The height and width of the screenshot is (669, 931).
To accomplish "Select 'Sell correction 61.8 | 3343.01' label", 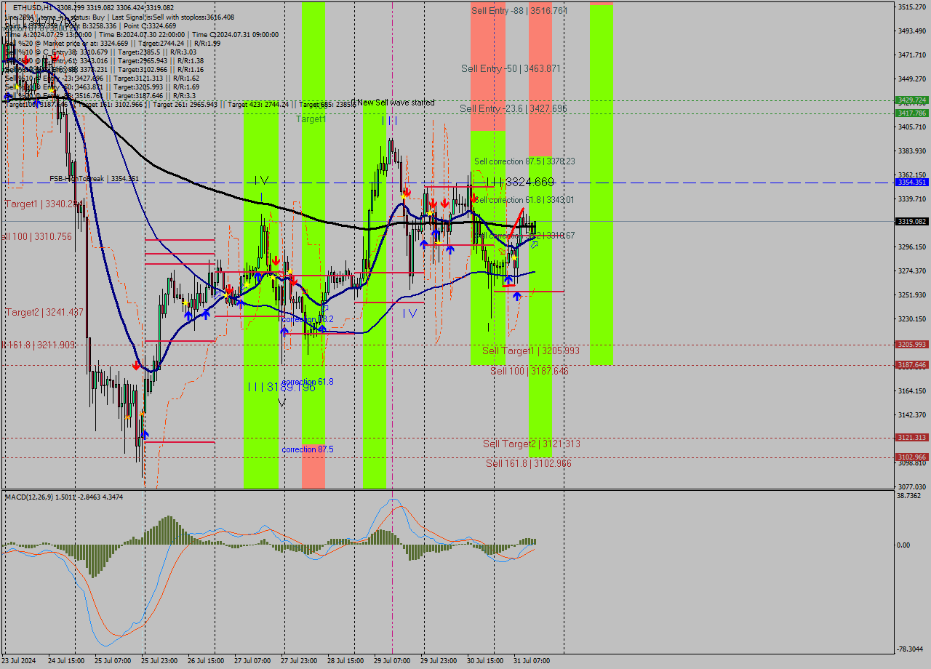I will click(524, 200).
